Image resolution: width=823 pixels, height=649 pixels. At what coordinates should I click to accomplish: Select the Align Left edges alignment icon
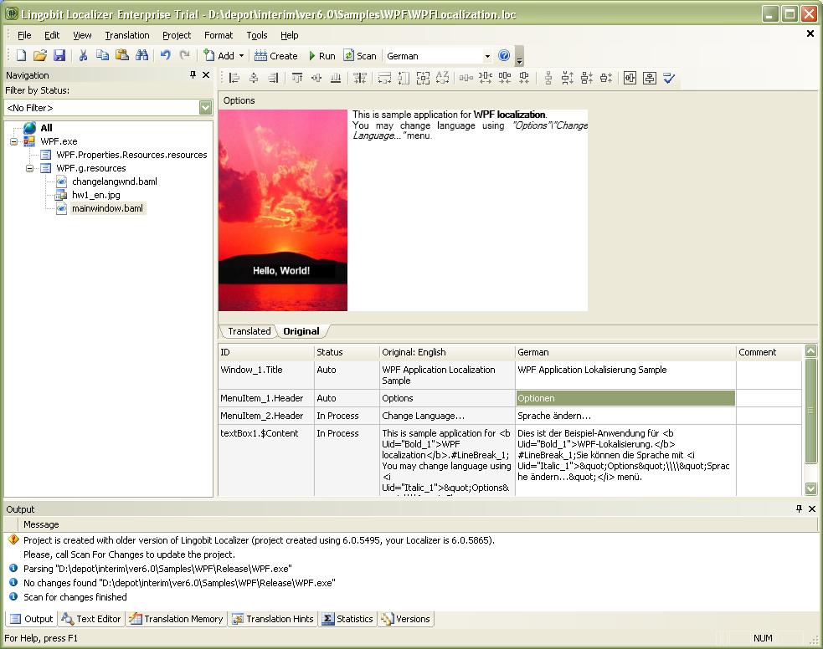pos(234,78)
